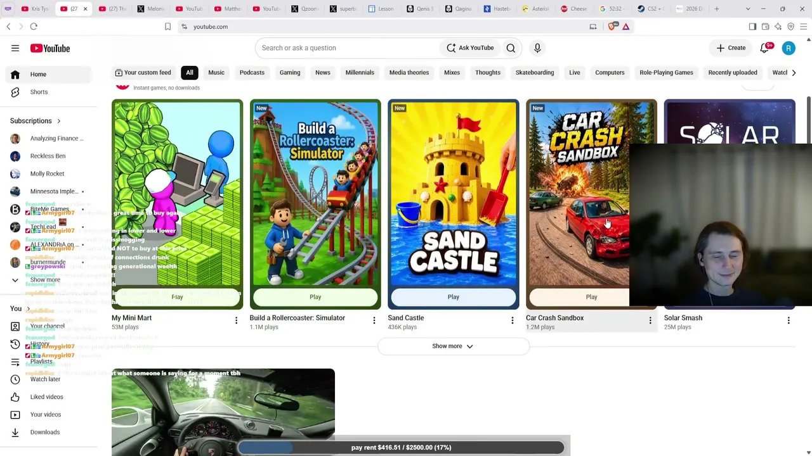The height and width of the screenshot is (456, 812).
Task: Open more options for Car Crash Sandbox
Action: (x=650, y=321)
